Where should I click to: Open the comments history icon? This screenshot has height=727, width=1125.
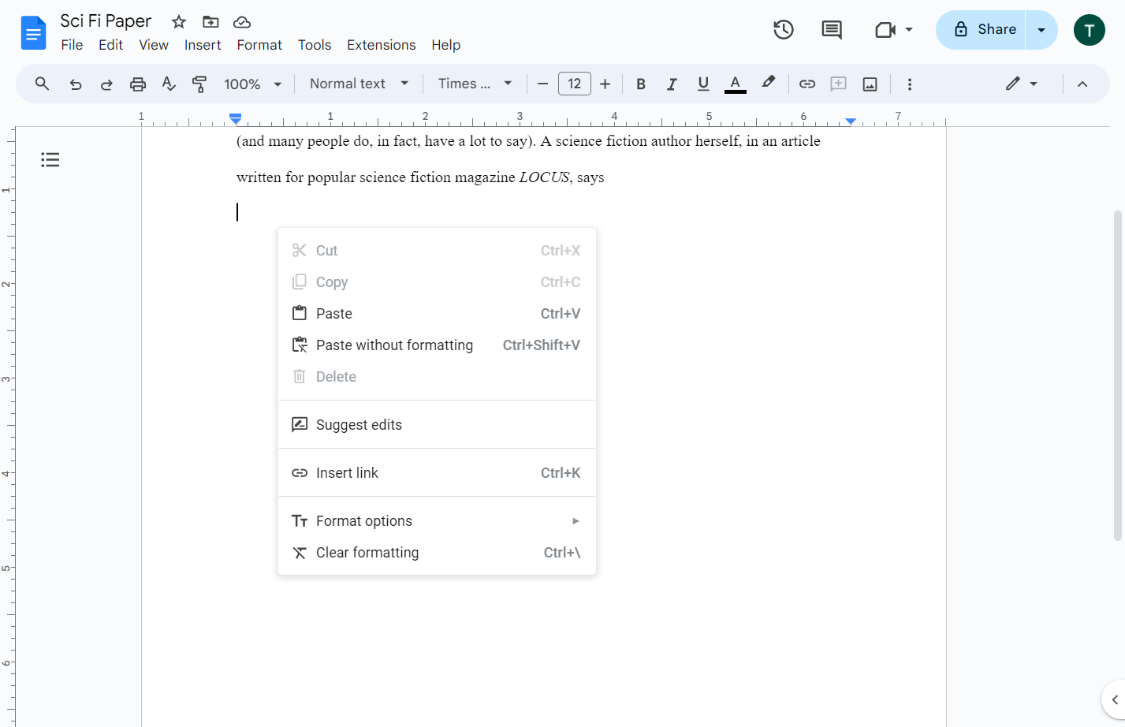[831, 30]
